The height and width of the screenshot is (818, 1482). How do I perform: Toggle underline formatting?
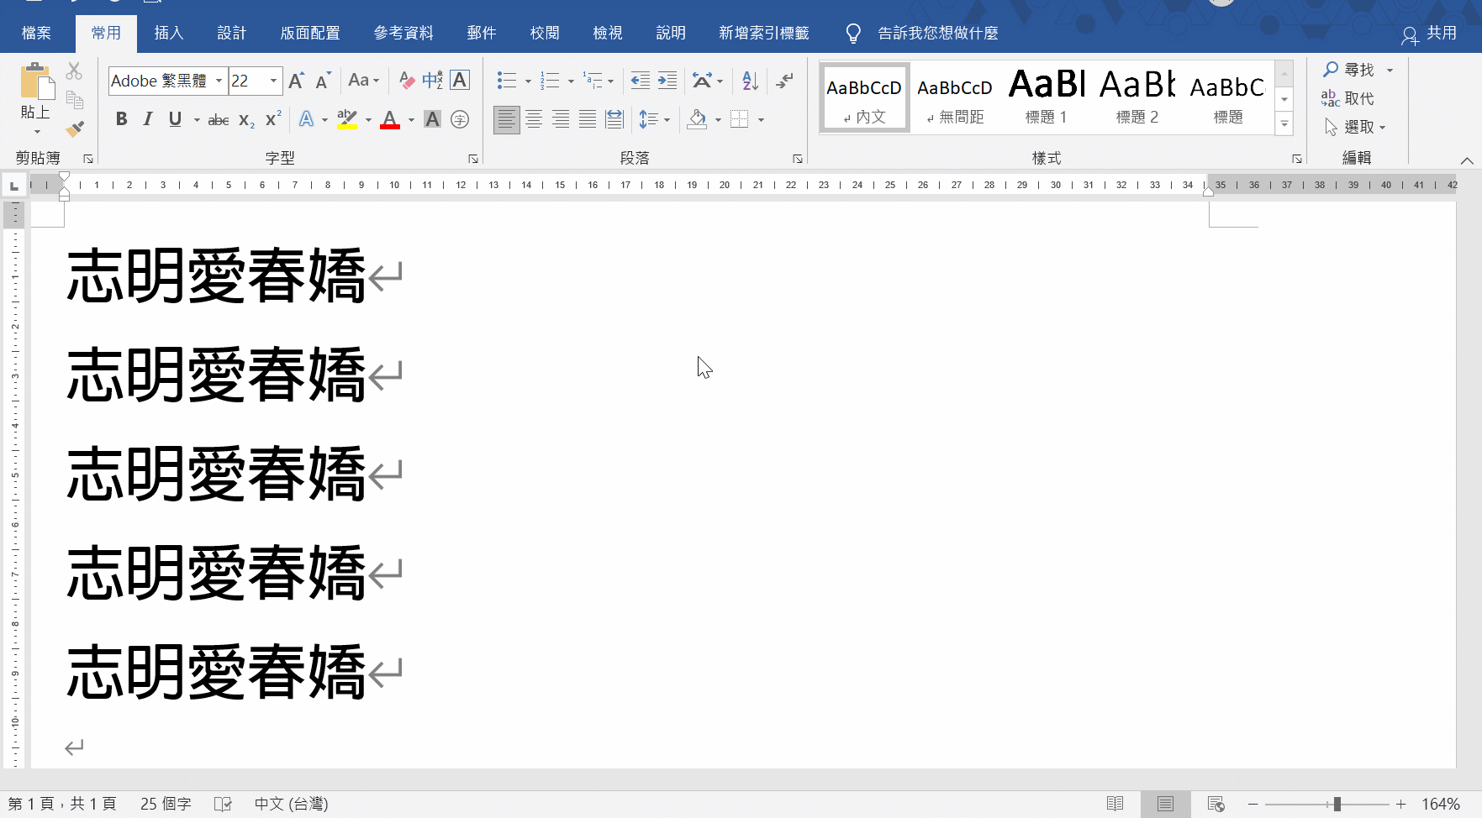click(175, 119)
